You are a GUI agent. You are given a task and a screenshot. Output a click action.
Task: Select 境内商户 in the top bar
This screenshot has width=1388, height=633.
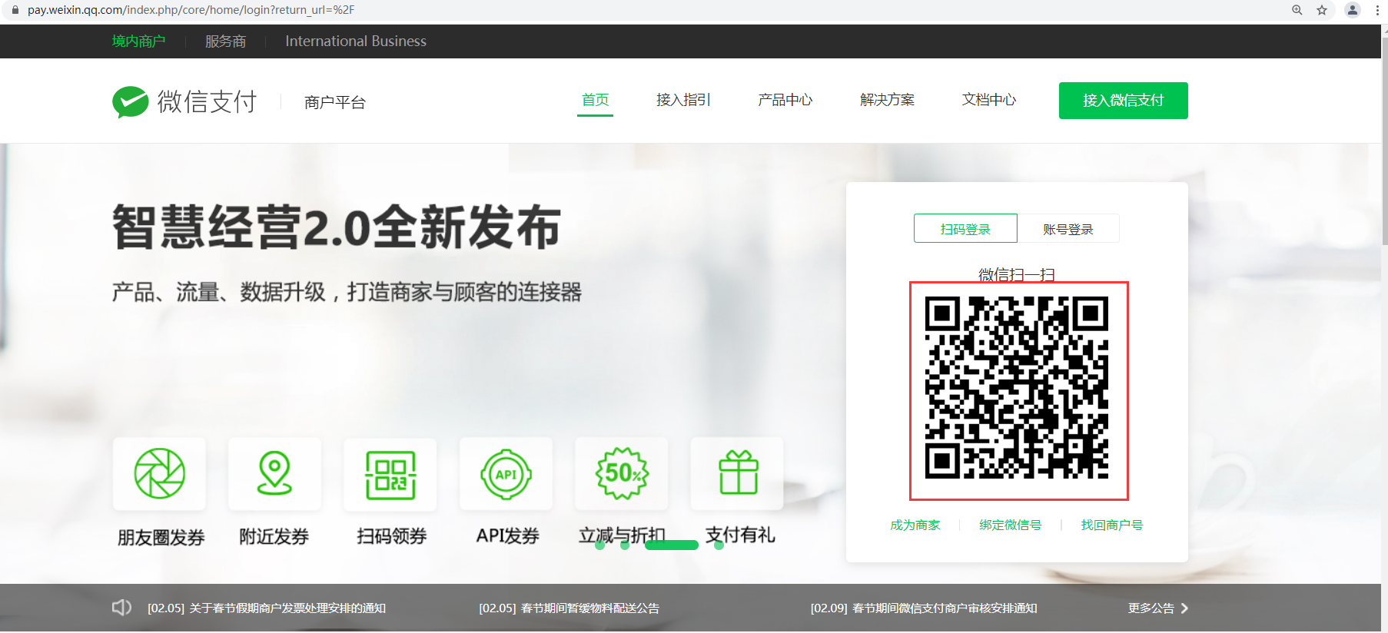click(138, 41)
